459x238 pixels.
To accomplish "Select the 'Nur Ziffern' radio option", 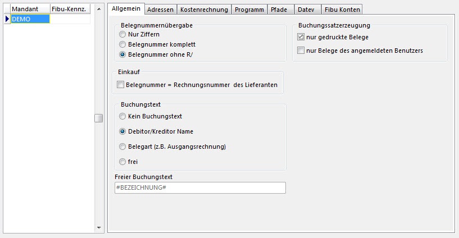I will (x=123, y=34).
